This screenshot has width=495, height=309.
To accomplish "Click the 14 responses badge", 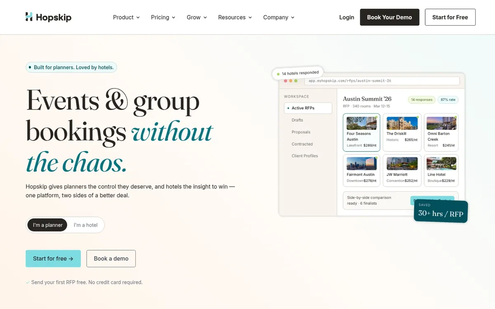I will pyautogui.click(x=422, y=100).
